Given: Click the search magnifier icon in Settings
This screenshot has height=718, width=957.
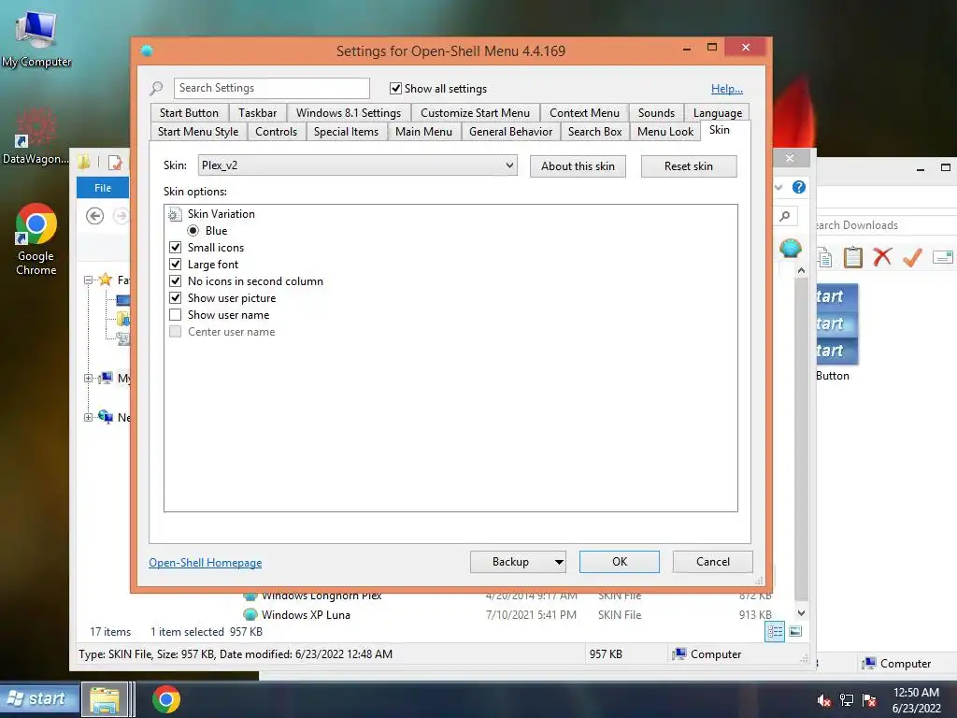Looking at the screenshot, I should pyautogui.click(x=156, y=89).
